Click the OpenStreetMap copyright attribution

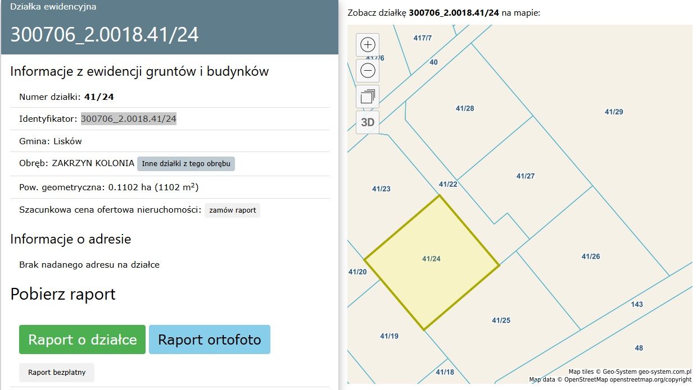click(610, 380)
